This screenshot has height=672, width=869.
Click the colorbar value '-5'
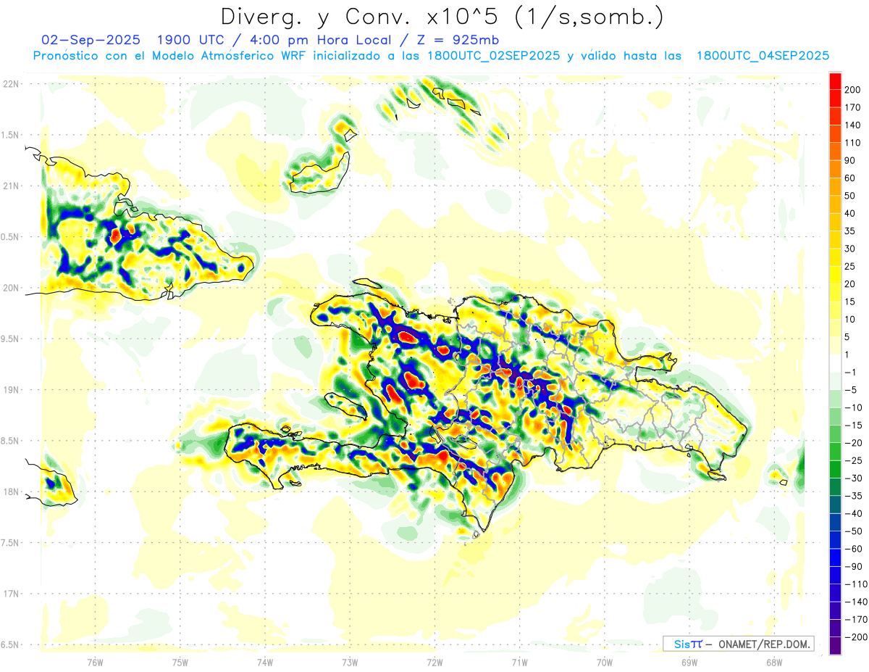tap(851, 390)
